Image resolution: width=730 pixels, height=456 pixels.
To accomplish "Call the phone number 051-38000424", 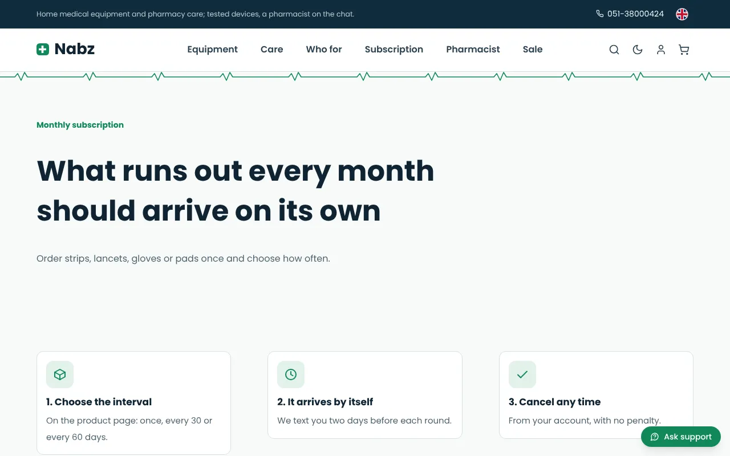I will tap(635, 14).
